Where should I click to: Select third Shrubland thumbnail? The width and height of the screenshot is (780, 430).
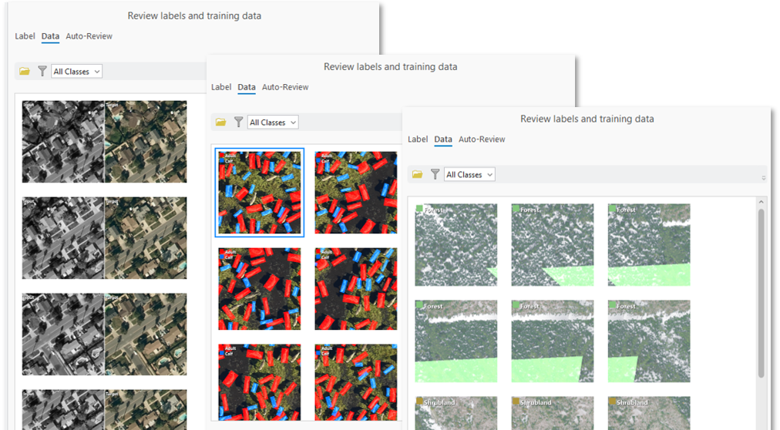click(649, 413)
